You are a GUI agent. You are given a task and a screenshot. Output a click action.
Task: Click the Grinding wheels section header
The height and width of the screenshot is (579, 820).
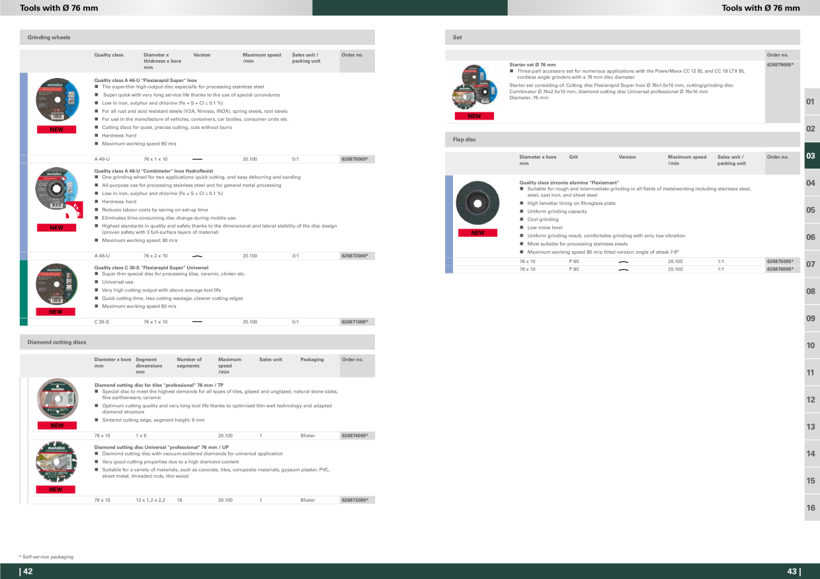tap(197, 38)
